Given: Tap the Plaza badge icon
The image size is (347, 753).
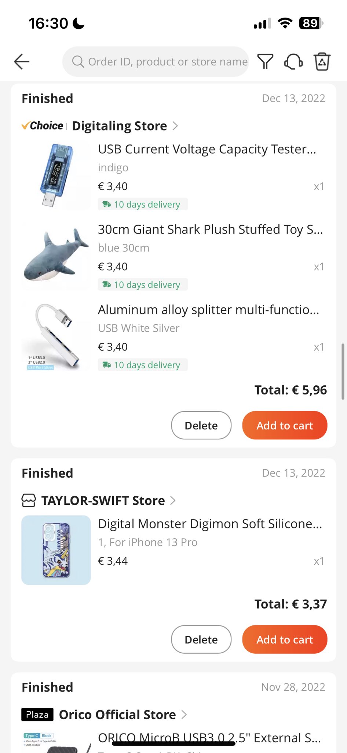Looking at the screenshot, I should (x=37, y=714).
